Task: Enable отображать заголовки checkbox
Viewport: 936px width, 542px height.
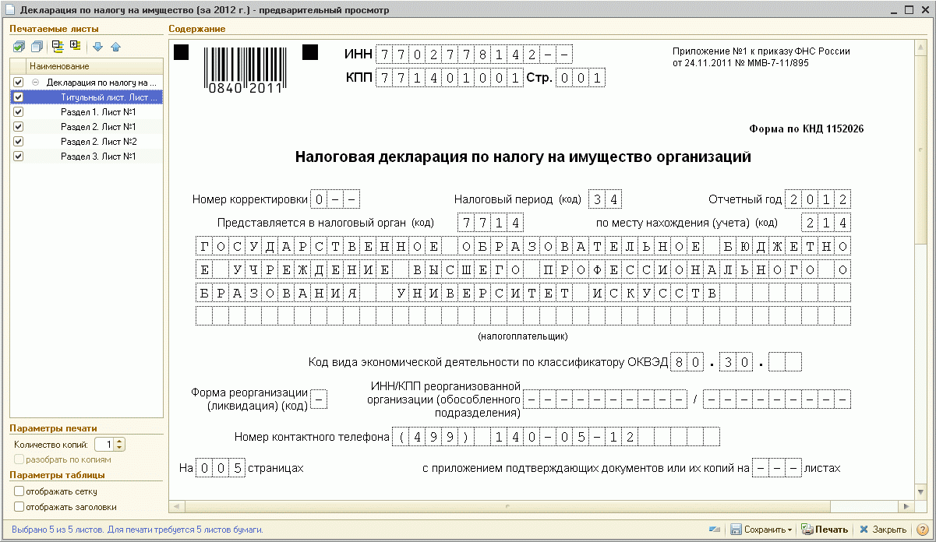Action: click(19, 506)
